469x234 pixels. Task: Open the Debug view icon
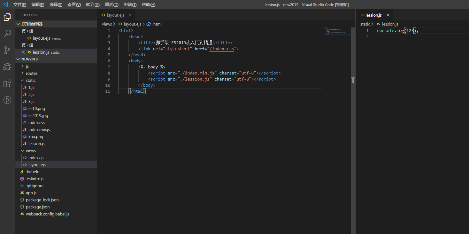[7, 67]
